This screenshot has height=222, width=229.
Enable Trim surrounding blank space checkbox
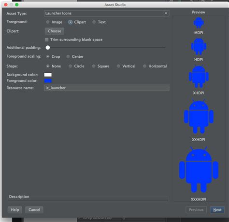coord(46,39)
